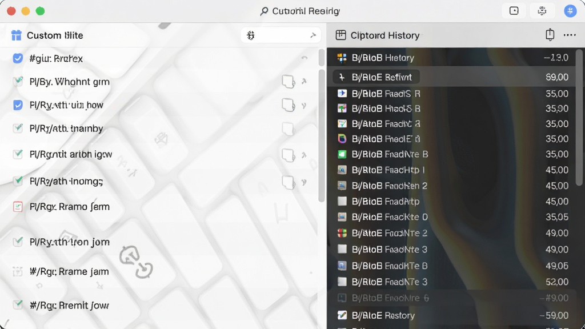The image size is (585, 329).
Task: Click the blue round button in title bar
Action: point(570,11)
